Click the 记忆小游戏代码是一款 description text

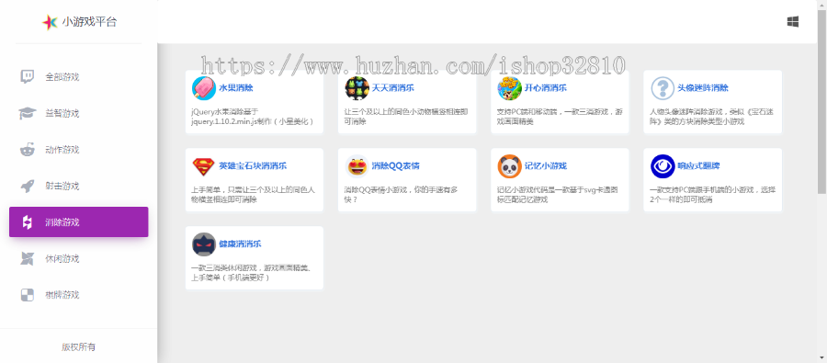[559, 195]
